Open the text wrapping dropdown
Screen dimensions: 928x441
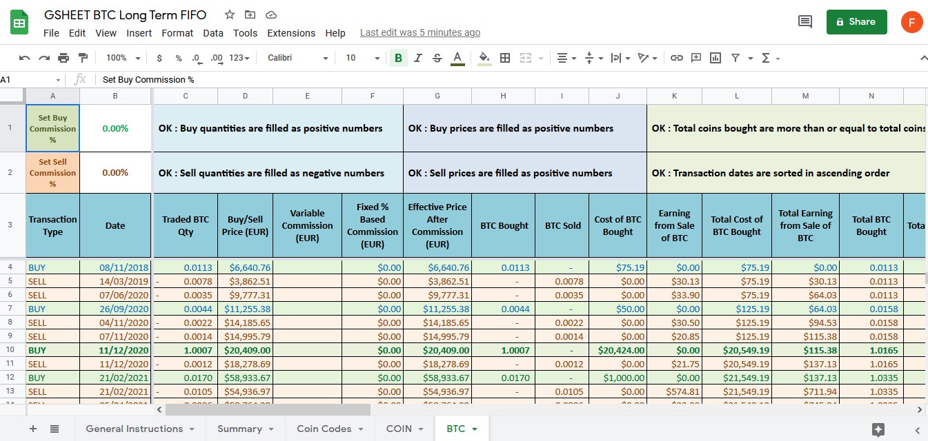[620, 58]
